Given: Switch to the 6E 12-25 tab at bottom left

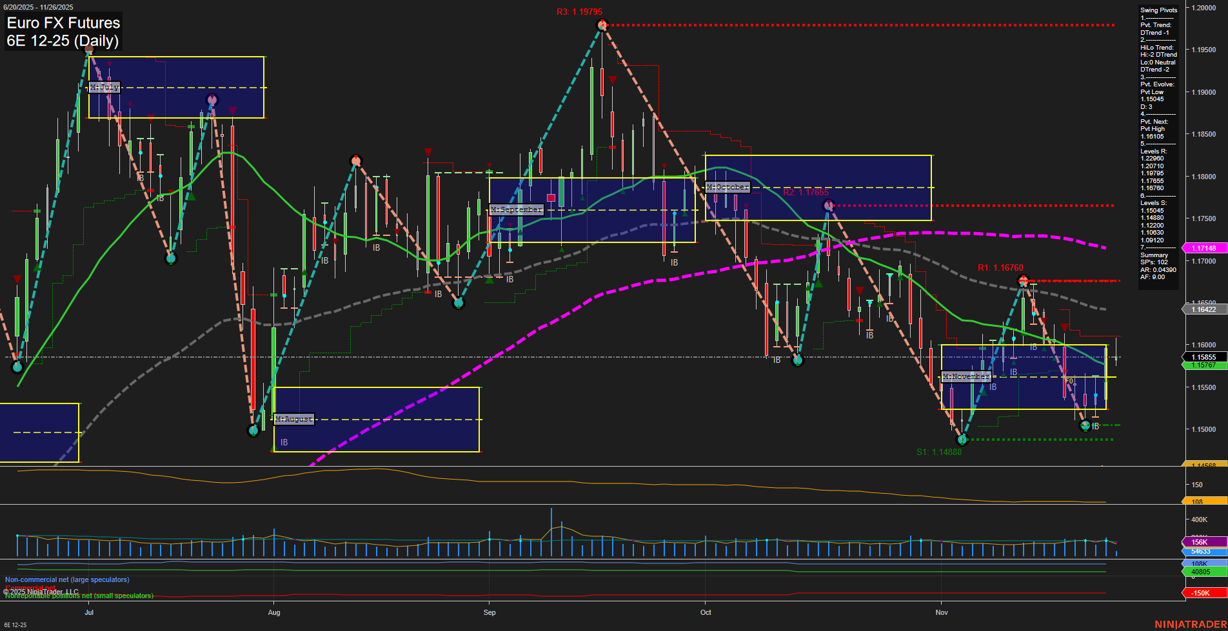Looking at the screenshot, I should click(x=17, y=625).
